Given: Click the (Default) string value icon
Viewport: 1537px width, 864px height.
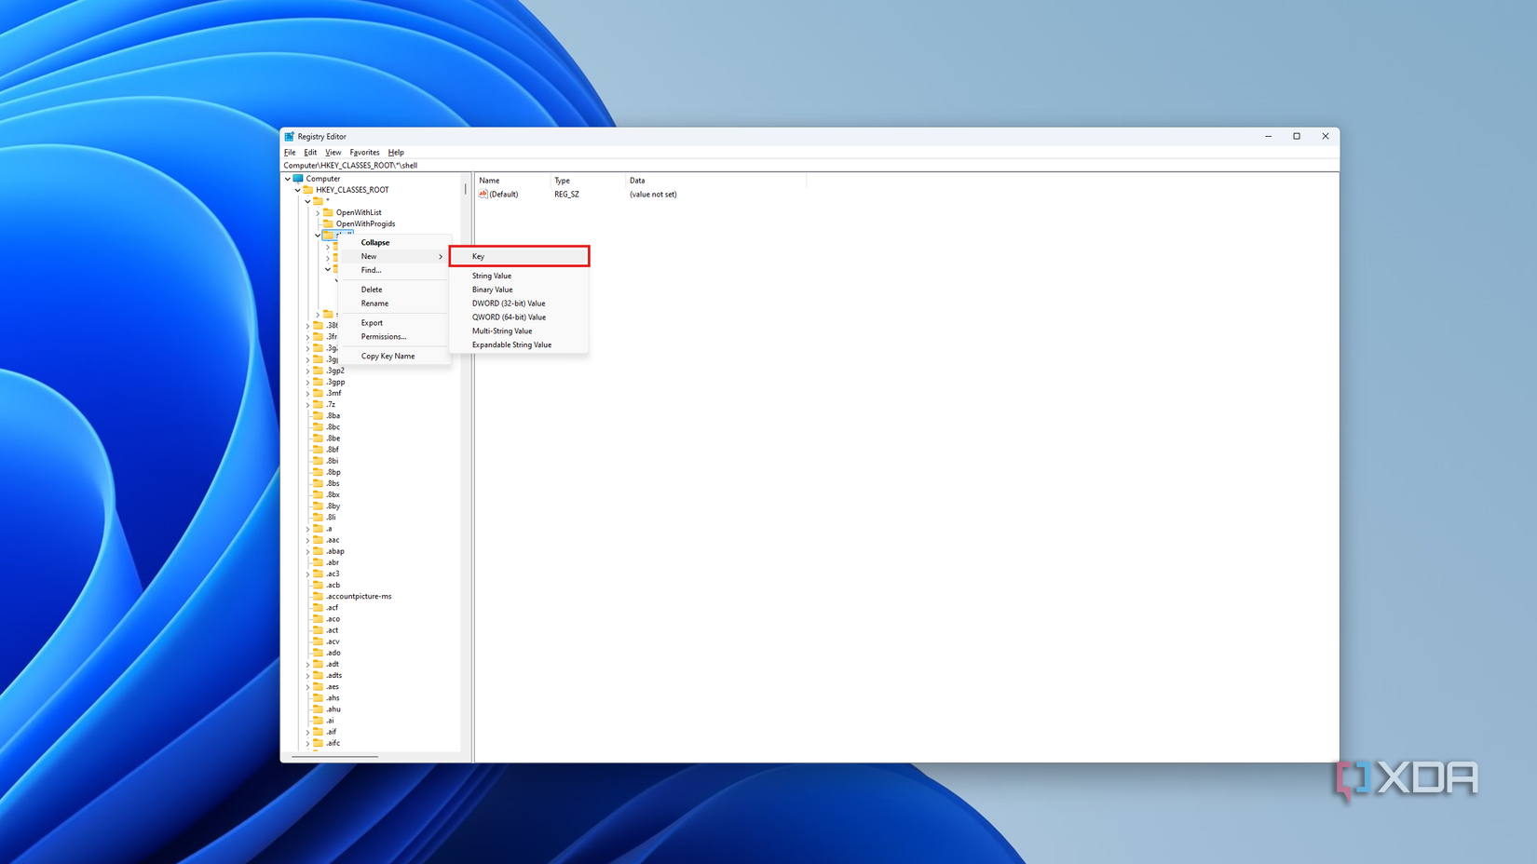Looking at the screenshot, I should (x=485, y=194).
